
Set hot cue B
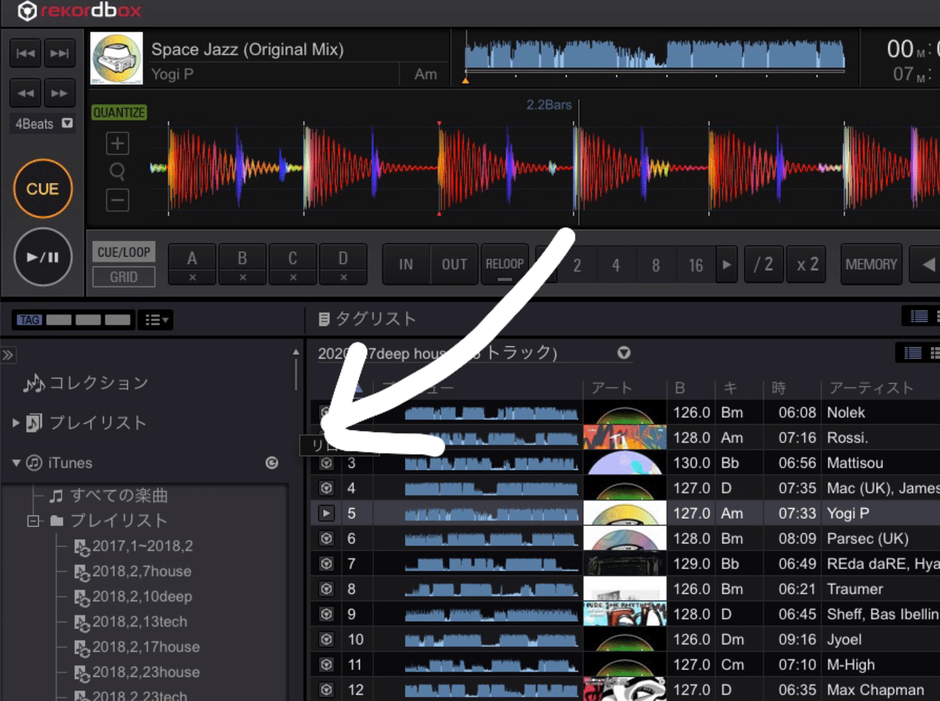242,258
